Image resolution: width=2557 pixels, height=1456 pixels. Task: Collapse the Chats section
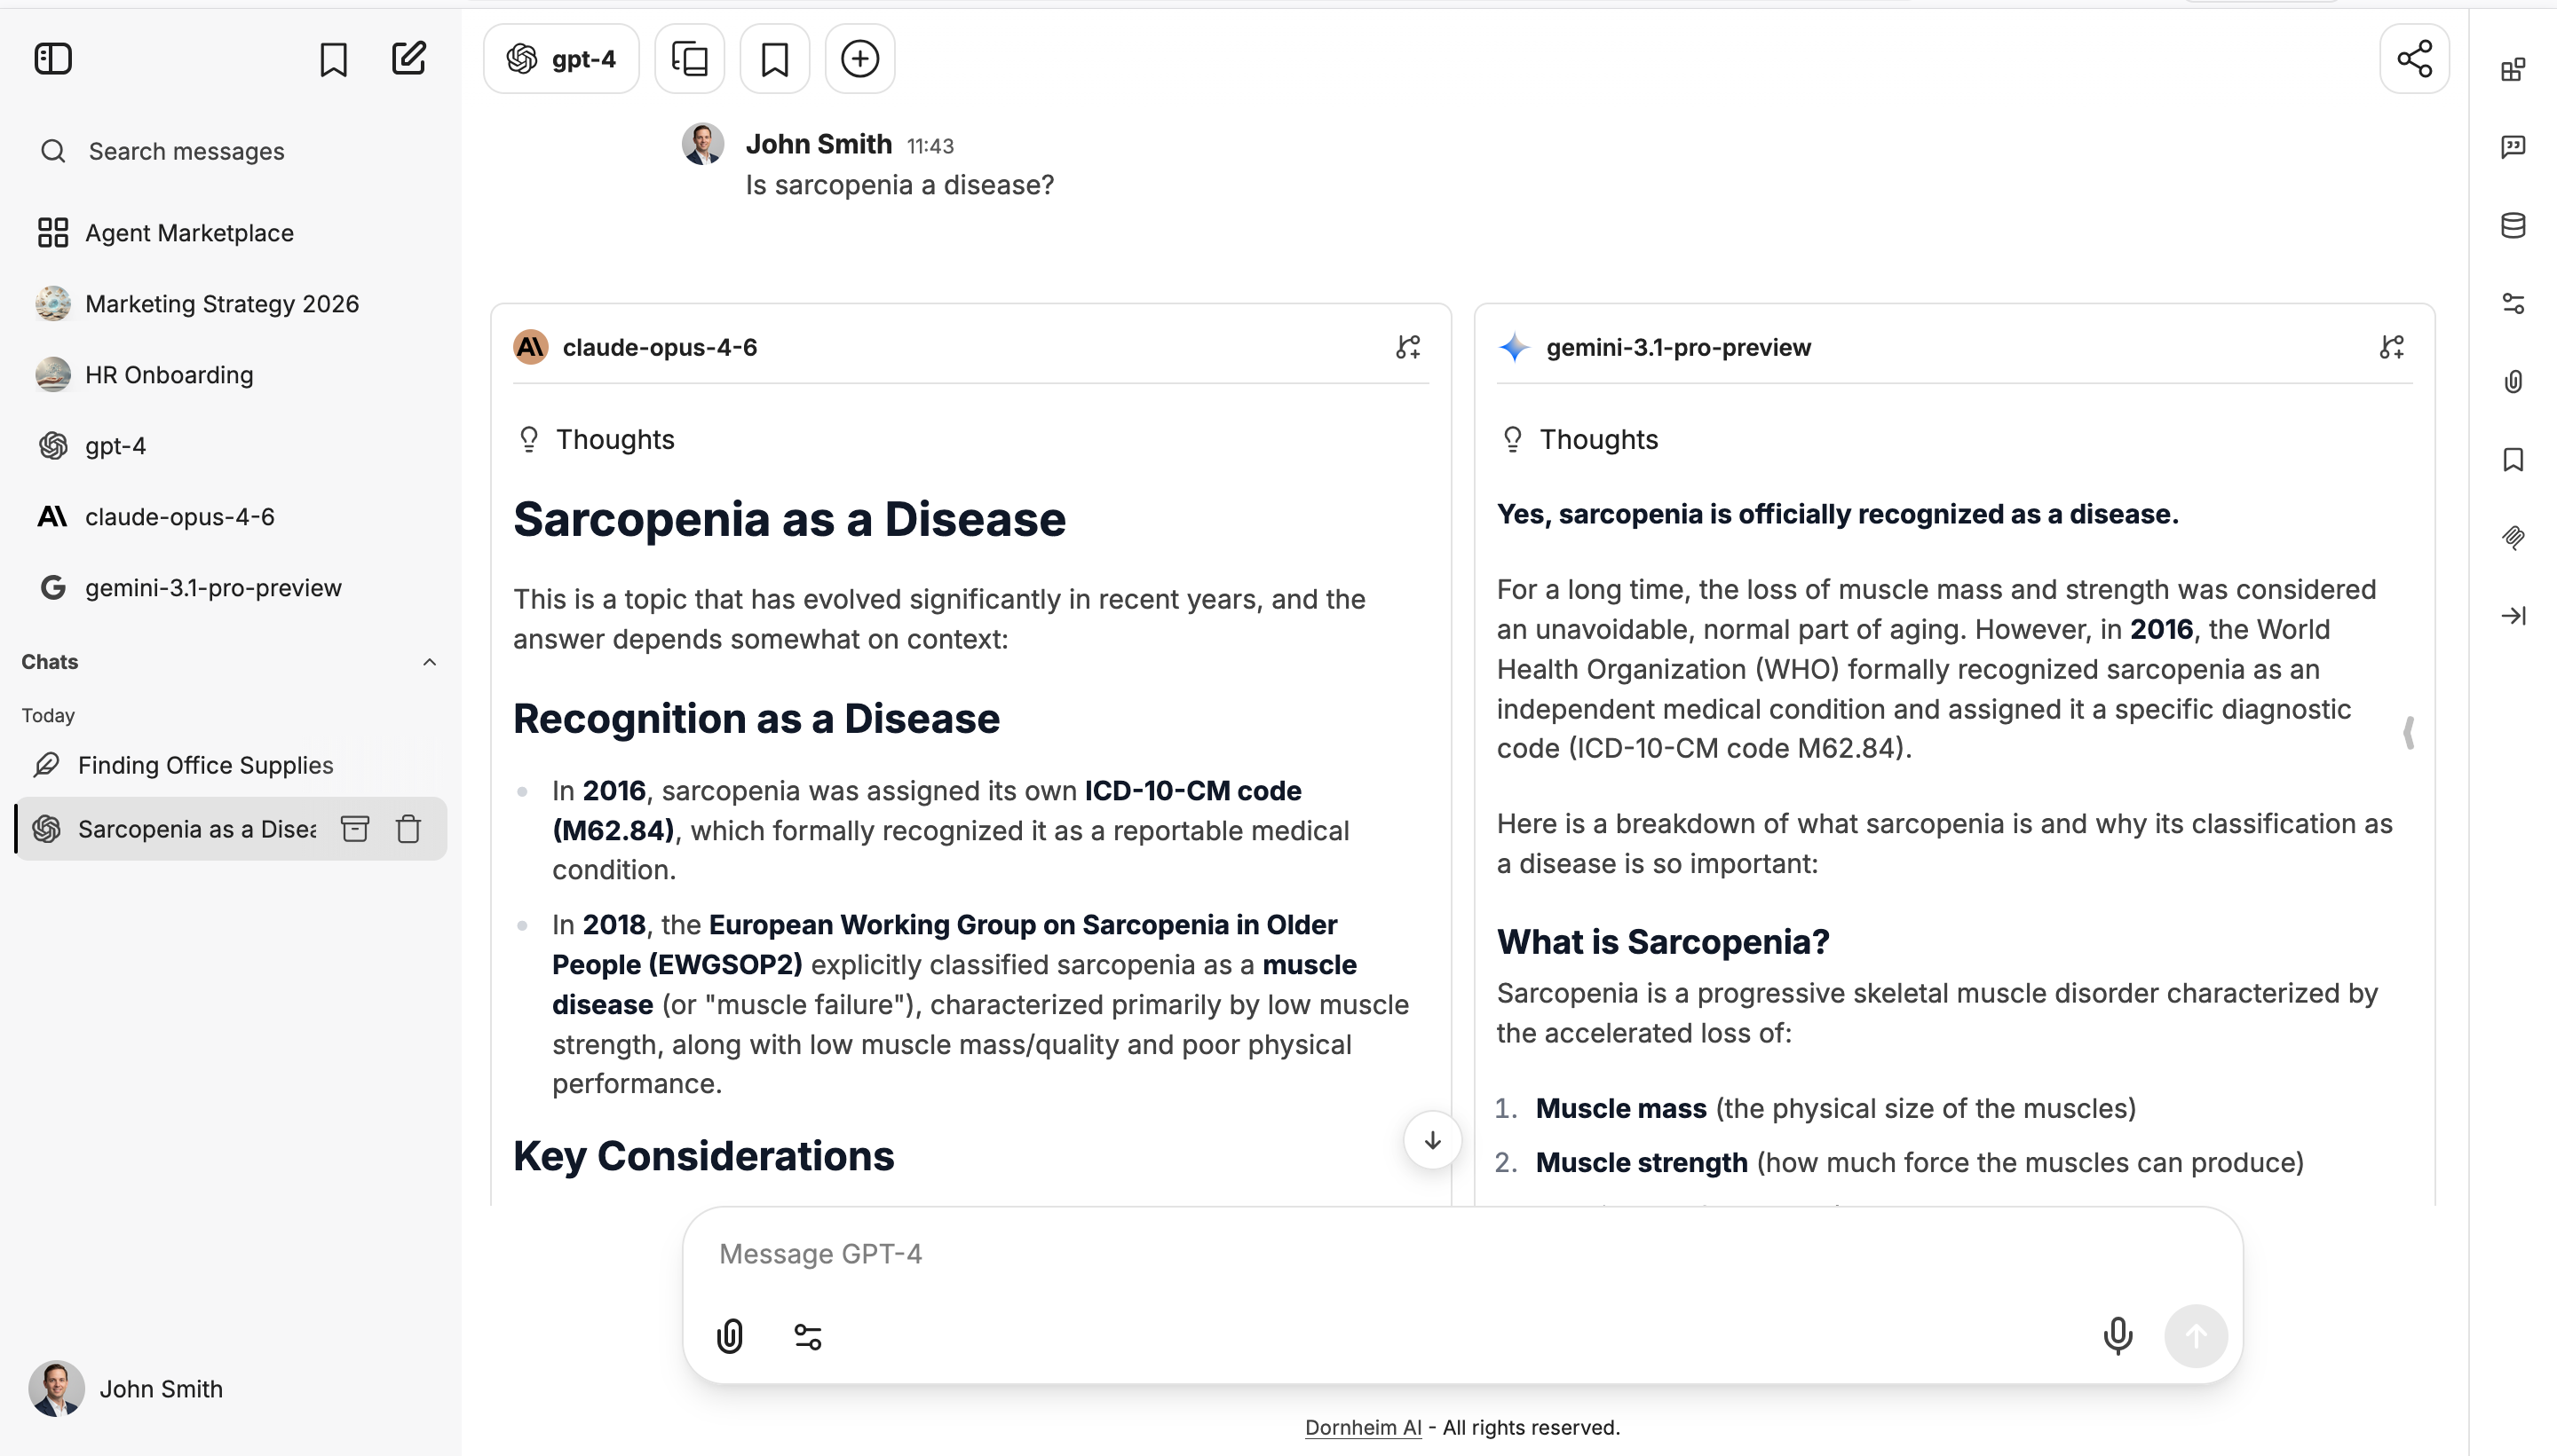[x=429, y=661]
